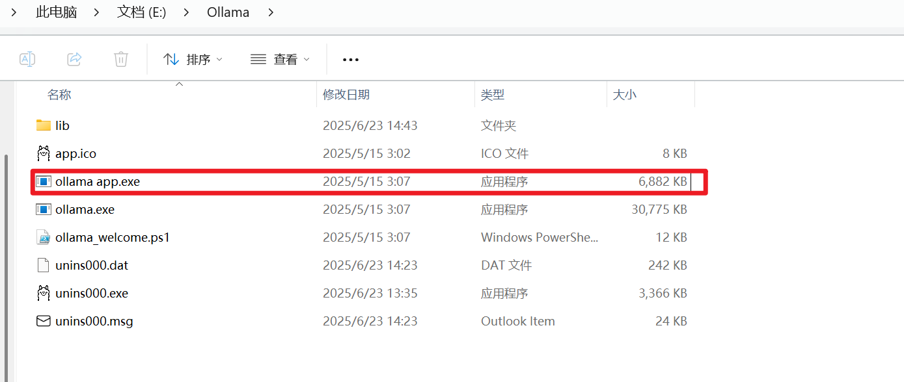Click the 2025/5/15 3:02 date cell
Image resolution: width=904 pixels, height=382 pixels.
tap(366, 154)
